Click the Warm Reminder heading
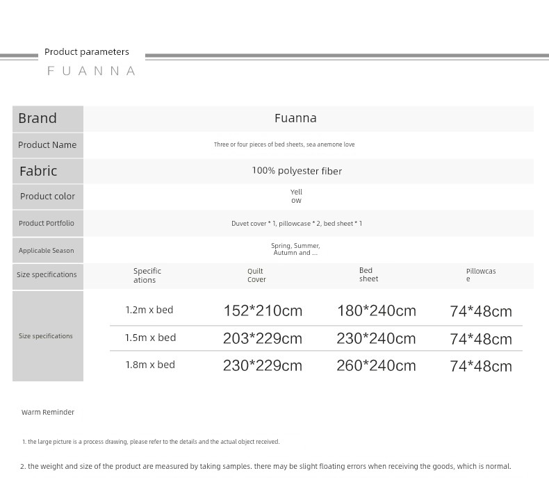The width and height of the screenshot is (549, 489). (x=48, y=412)
